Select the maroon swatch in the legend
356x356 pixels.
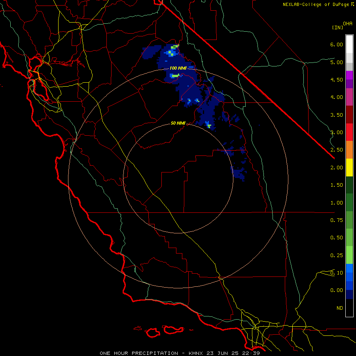tap(349, 115)
